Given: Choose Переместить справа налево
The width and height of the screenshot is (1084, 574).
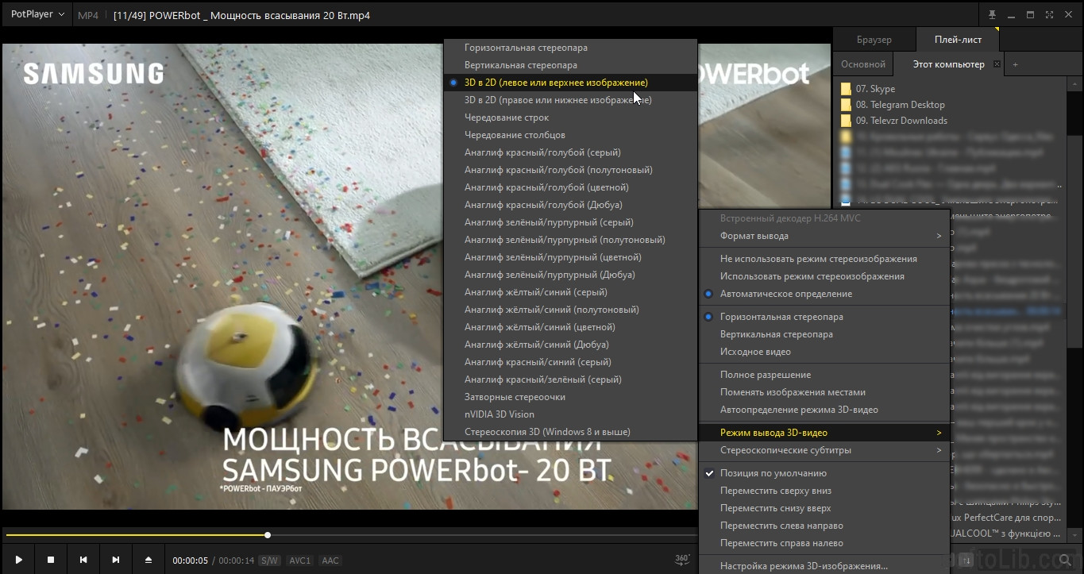Looking at the screenshot, I should (x=824, y=543).
